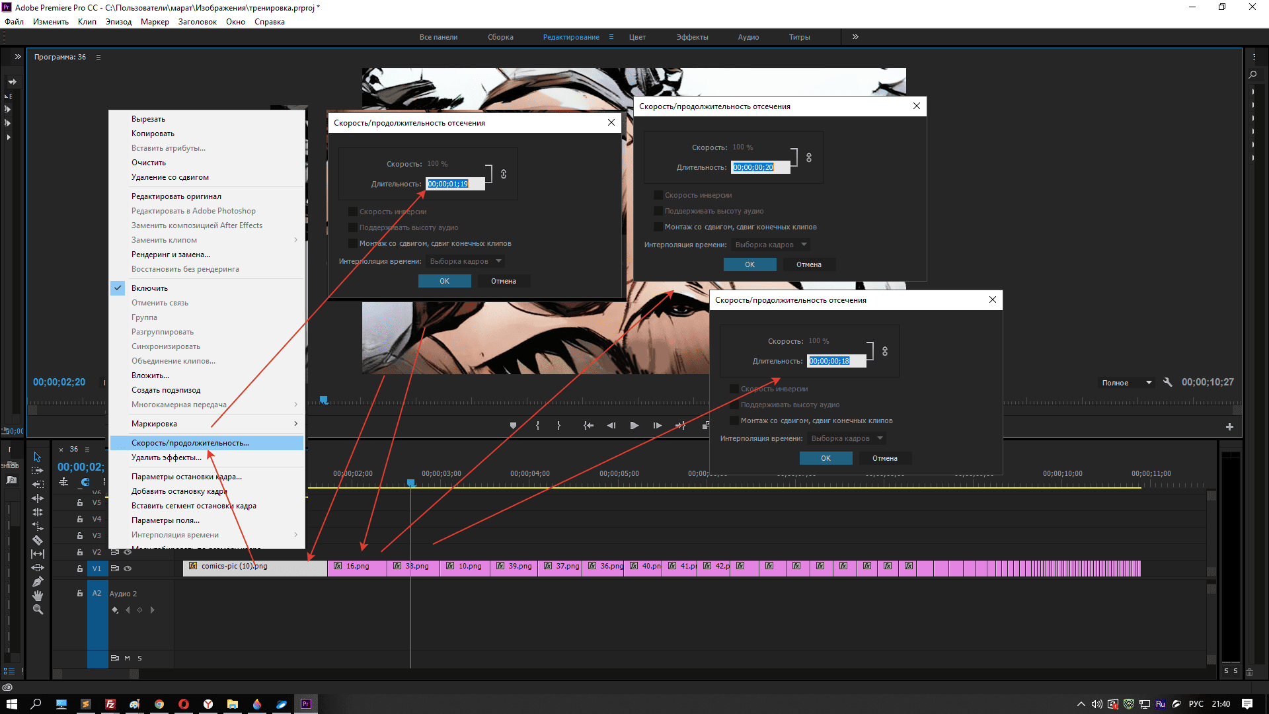Click Отмена in 00;00;00;20 dialog
Image resolution: width=1269 pixels, height=714 pixels.
coord(809,264)
